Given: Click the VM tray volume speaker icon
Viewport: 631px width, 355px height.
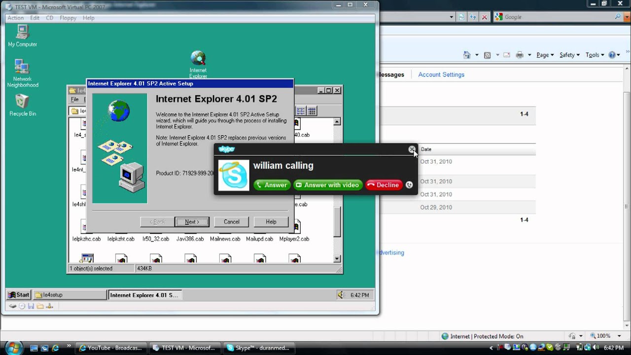Looking at the screenshot, I should pyautogui.click(x=341, y=295).
